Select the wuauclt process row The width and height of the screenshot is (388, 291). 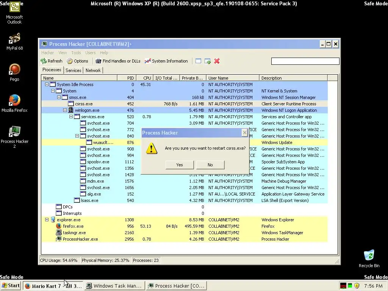(x=185, y=142)
